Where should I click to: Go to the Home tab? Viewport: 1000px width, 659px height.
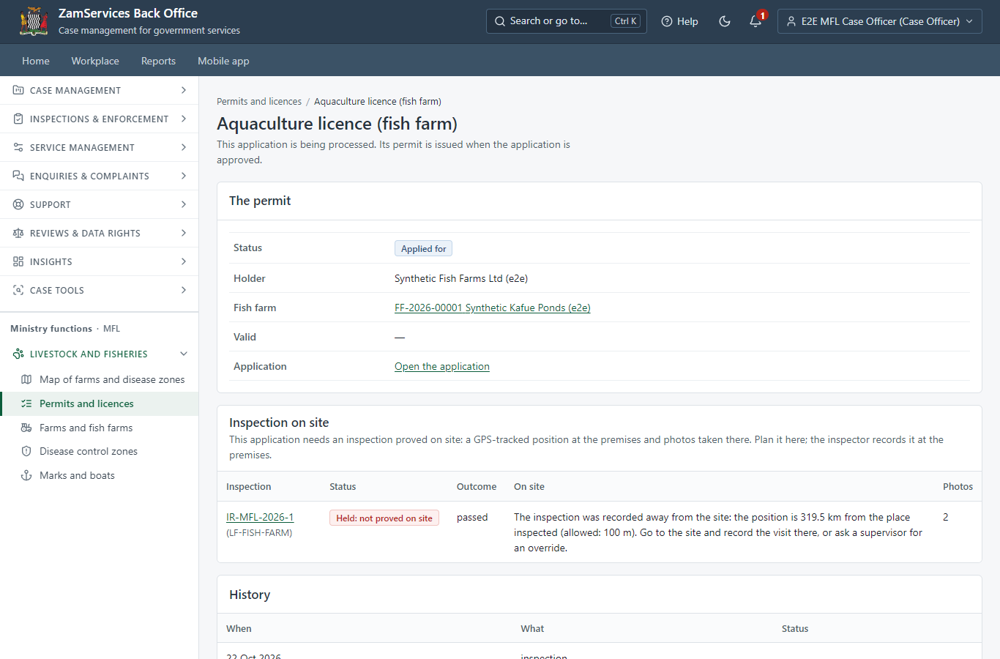point(36,61)
